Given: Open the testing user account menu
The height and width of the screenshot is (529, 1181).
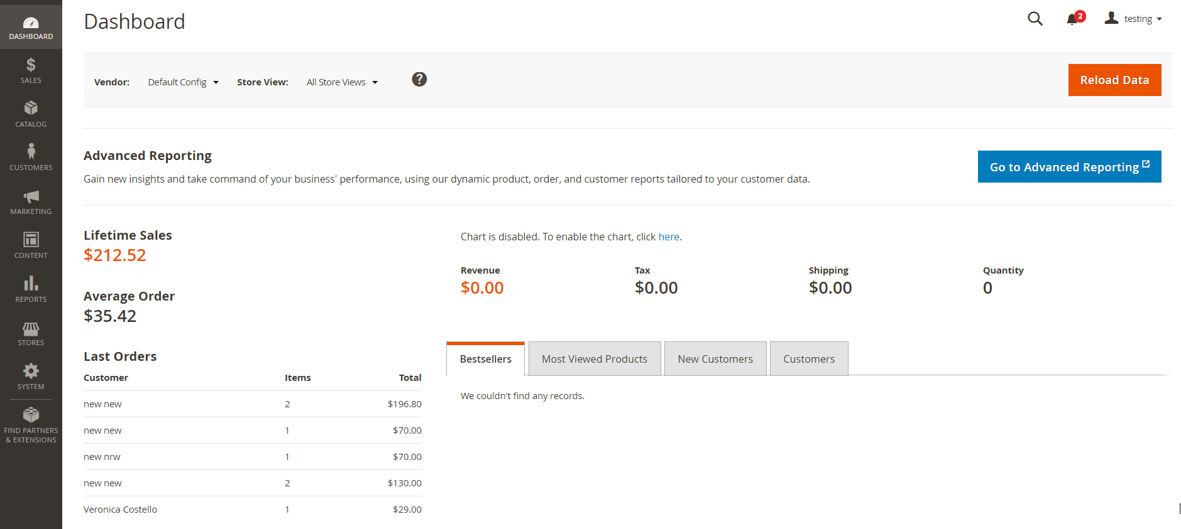Looking at the screenshot, I should coord(1133,19).
